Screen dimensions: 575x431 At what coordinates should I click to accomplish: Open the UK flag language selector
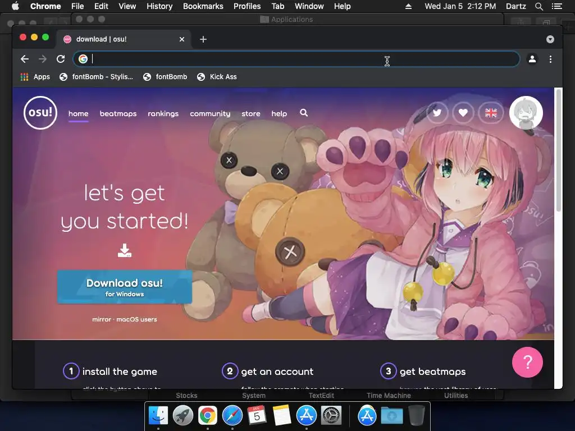[x=491, y=112]
